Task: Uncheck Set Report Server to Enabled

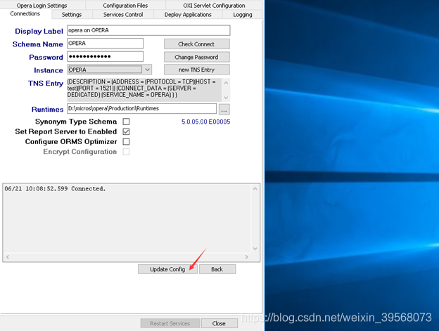Action: click(126, 131)
